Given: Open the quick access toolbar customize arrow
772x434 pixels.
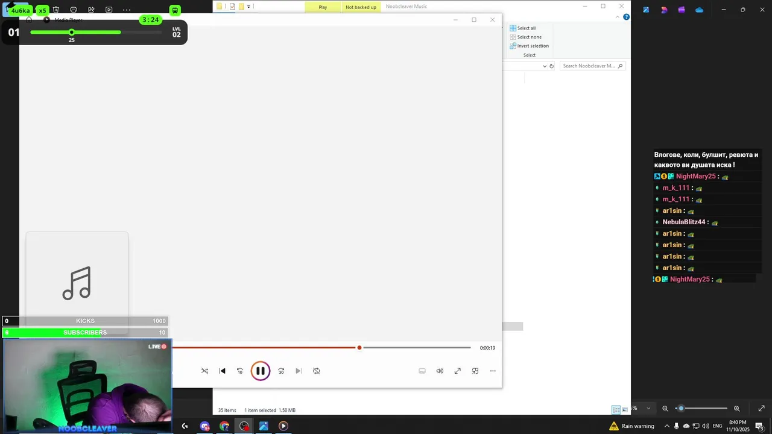Looking at the screenshot, I should (x=248, y=7).
